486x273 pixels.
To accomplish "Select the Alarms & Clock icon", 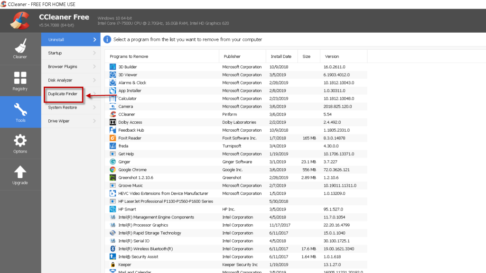I will click(113, 82).
